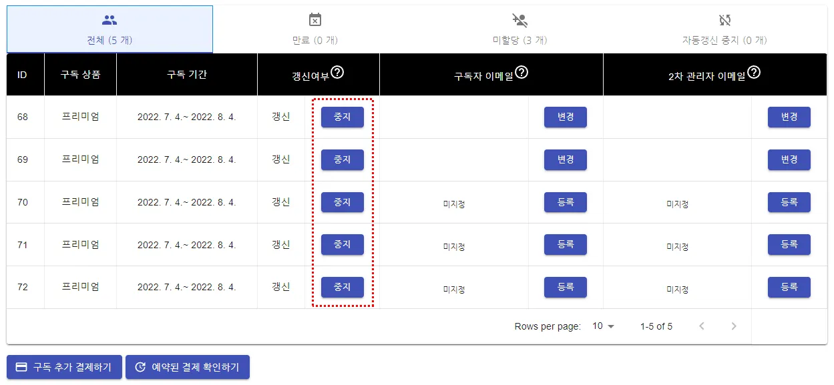
Task: Click 예약된 결제 확인하기 button
Action: [x=188, y=367]
